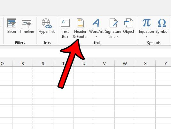The width and height of the screenshot is (171, 129).
Task: Select column R header
Action: pyautogui.click(x=23, y=63)
